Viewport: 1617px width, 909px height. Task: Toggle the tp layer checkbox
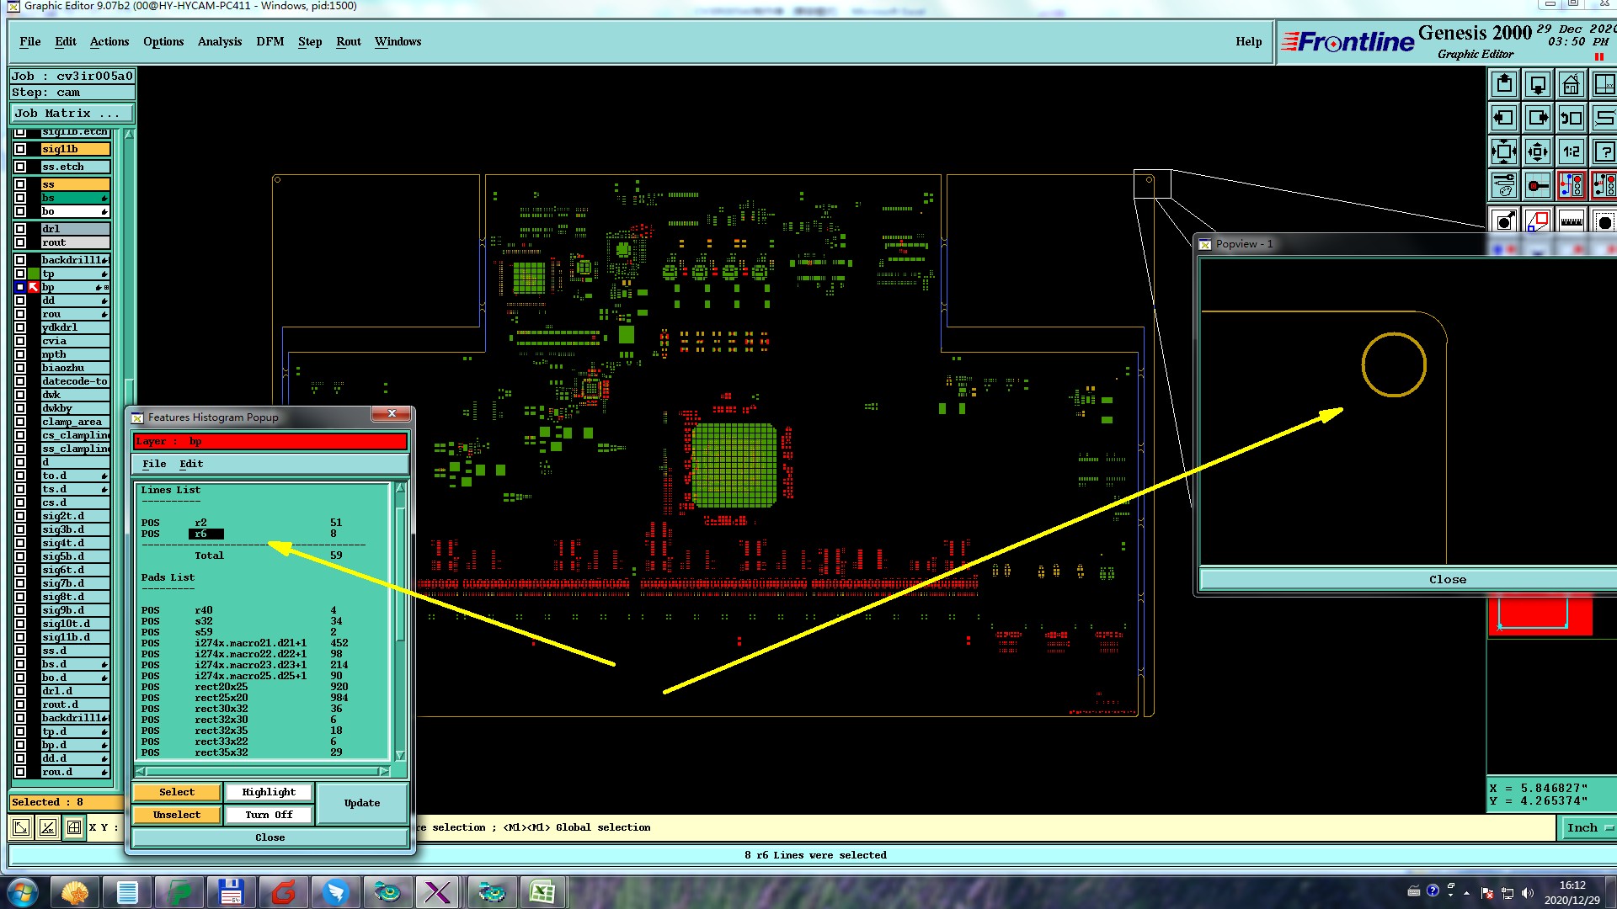(x=20, y=274)
